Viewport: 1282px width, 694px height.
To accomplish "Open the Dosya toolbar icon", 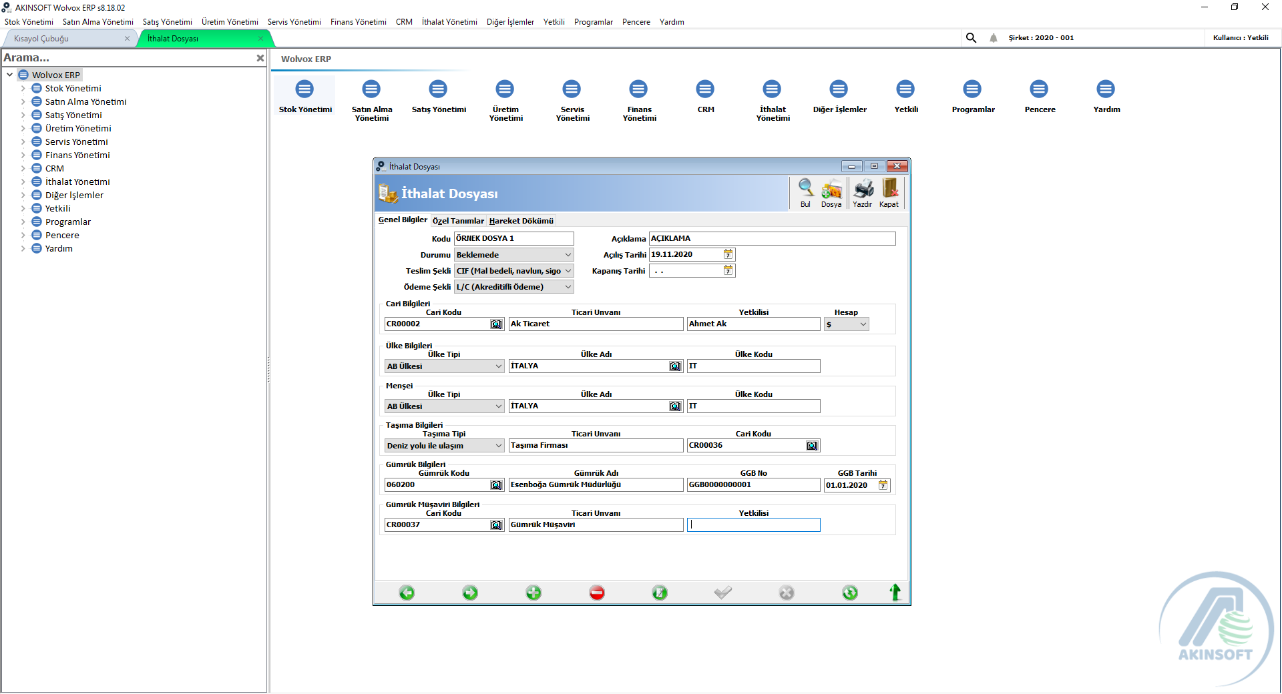I will [831, 193].
